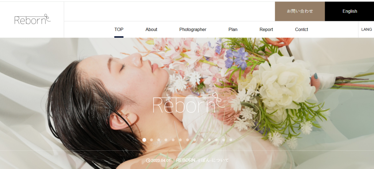Click the clock icon beside 2023.04.01

coord(148,161)
